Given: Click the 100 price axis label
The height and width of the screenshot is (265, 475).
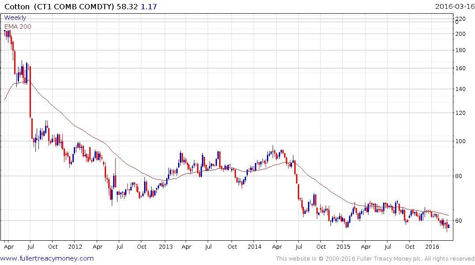Looking at the screenshot, I should [x=460, y=141].
